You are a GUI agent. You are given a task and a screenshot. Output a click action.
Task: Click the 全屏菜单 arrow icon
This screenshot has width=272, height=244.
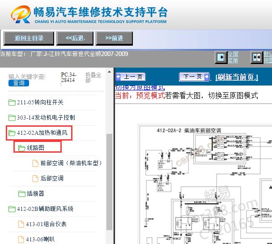click(x=221, y=57)
